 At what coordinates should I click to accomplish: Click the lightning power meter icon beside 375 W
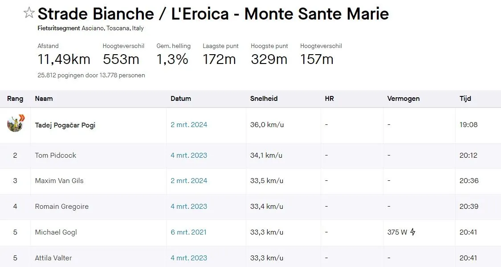[413, 231]
